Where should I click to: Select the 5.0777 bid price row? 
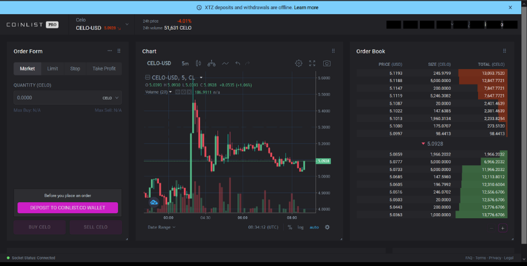[x=432, y=162]
